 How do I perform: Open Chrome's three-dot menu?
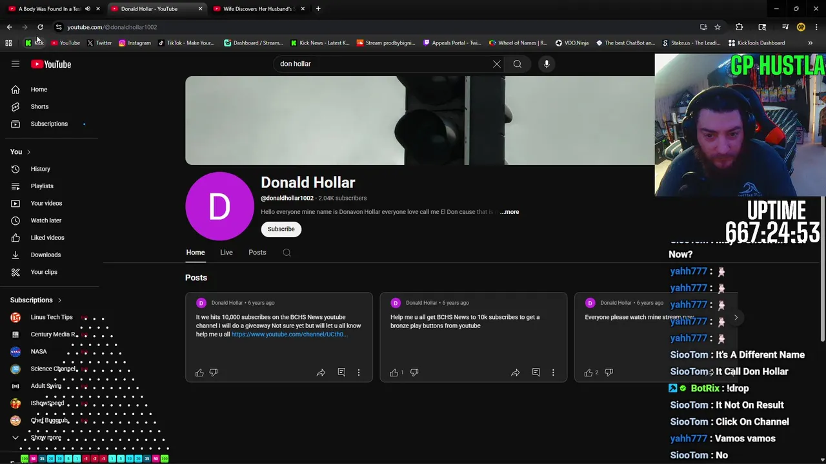[817, 27]
